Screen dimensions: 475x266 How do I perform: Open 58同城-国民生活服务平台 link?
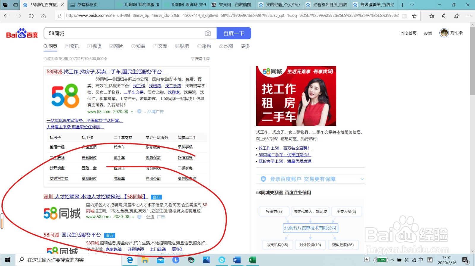point(72,235)
